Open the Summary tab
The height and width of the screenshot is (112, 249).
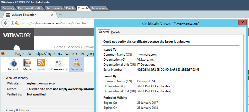tap(9, 8)
